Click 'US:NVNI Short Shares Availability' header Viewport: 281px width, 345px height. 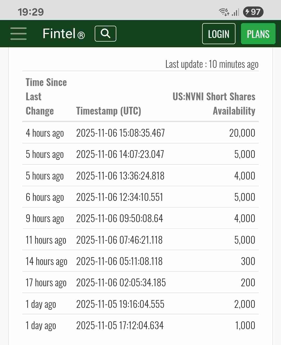point(214,104)
